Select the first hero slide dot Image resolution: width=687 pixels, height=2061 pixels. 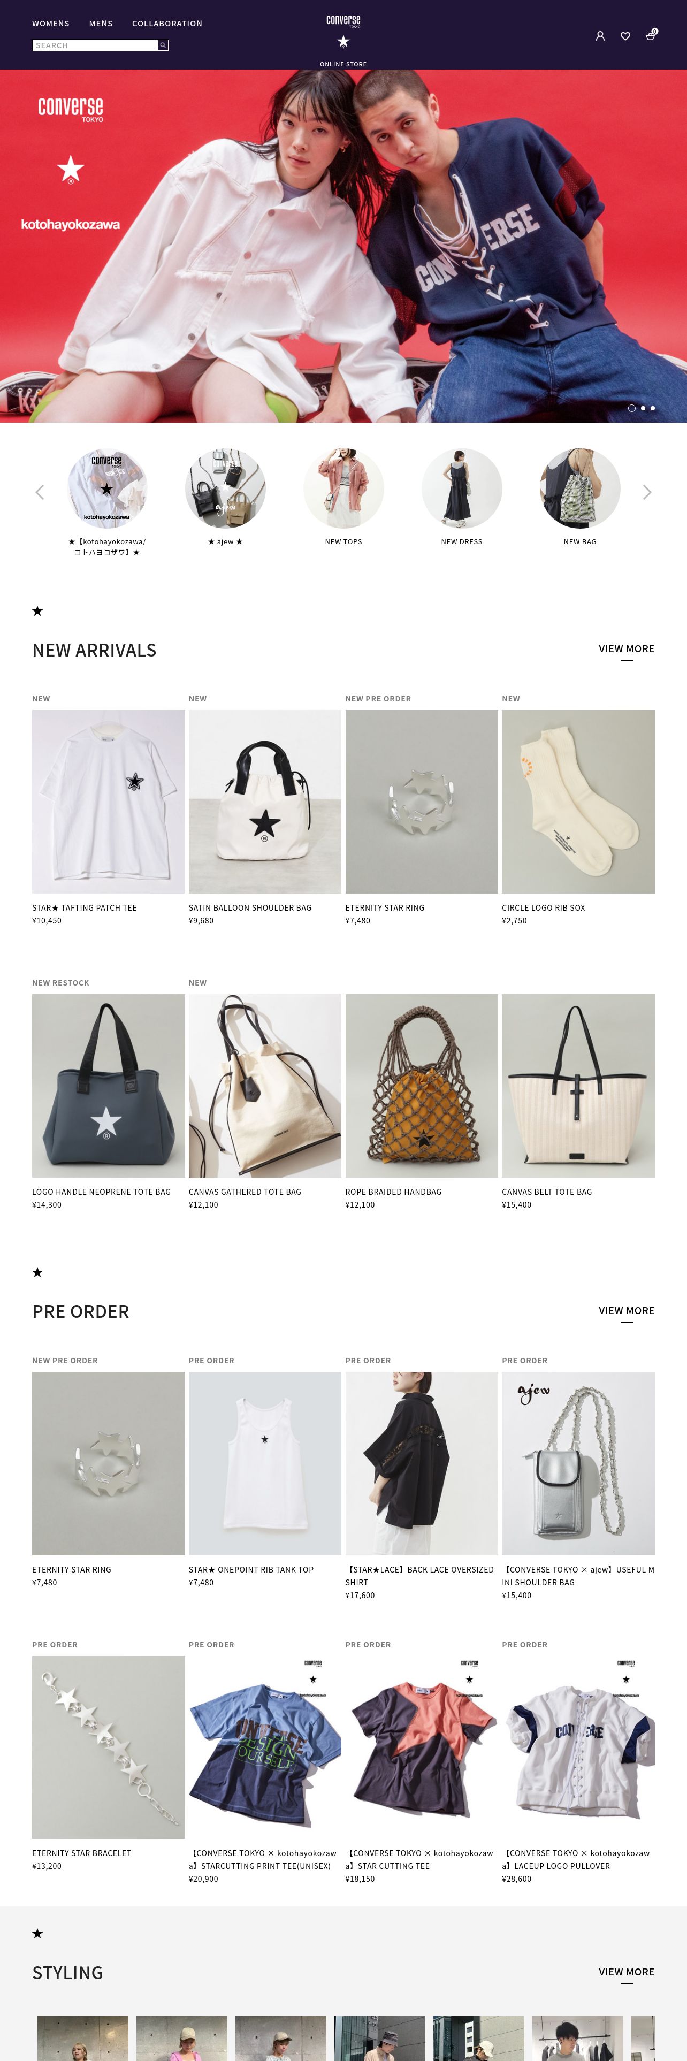point(632,408)
